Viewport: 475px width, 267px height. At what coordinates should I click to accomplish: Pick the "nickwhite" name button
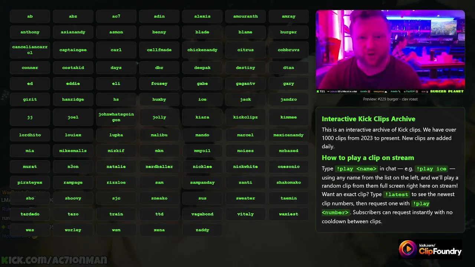click(x=245, y=167)
